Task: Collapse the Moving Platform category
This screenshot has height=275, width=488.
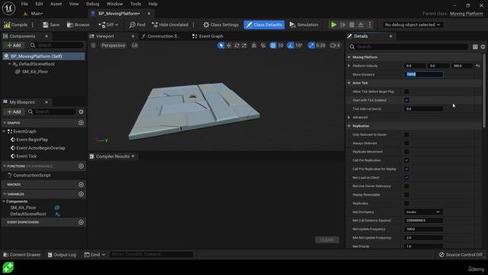Action: [x=349, y=57]
